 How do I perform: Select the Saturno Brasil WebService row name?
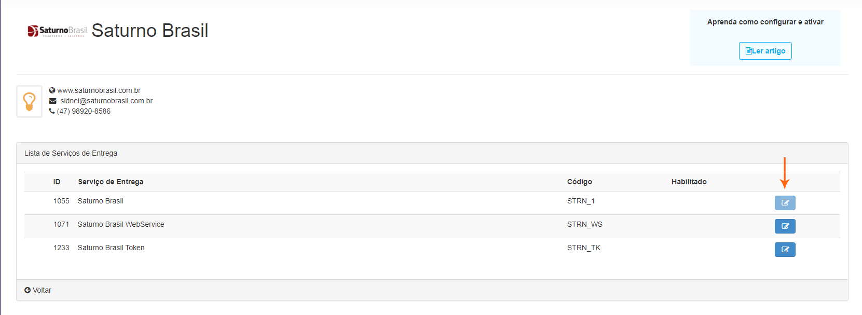pos(121,224)
